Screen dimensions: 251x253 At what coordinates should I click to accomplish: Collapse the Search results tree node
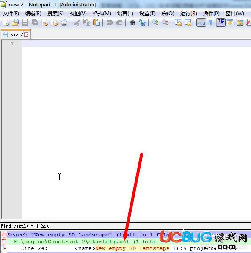[x=4, y=235]
